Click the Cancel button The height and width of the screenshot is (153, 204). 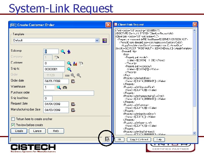37,131
